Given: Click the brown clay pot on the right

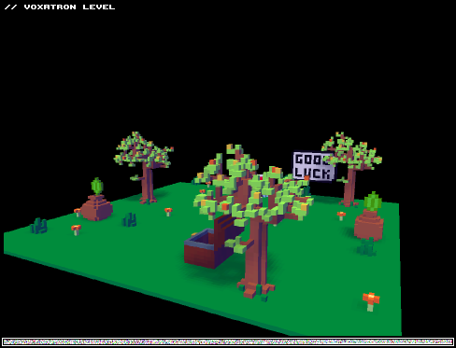Looking at the screenshot, I should (x=369, y=225).
